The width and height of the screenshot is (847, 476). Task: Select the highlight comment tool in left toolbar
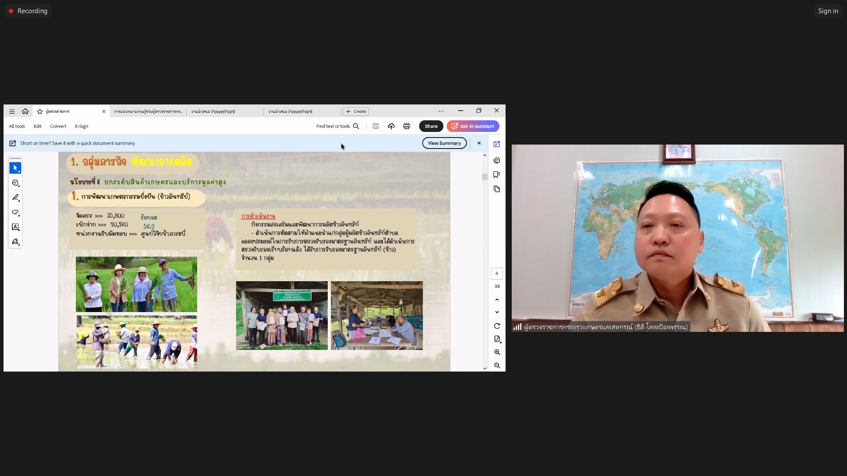15,182
